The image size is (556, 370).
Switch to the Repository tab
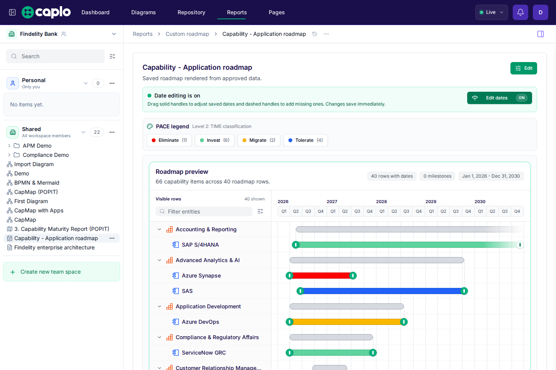(x=192, y=12)
